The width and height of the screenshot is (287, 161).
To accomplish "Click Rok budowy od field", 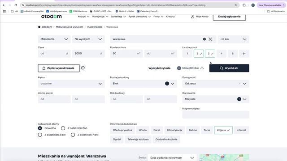I will [x=126, y=99].
